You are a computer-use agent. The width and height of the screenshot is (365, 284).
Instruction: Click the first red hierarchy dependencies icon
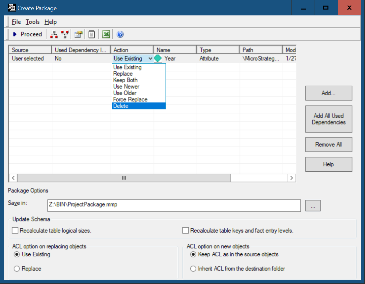pyautogui.click(x=54, y=34)
